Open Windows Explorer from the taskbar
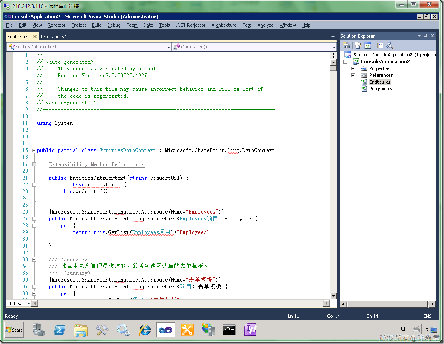 (81, 330)
